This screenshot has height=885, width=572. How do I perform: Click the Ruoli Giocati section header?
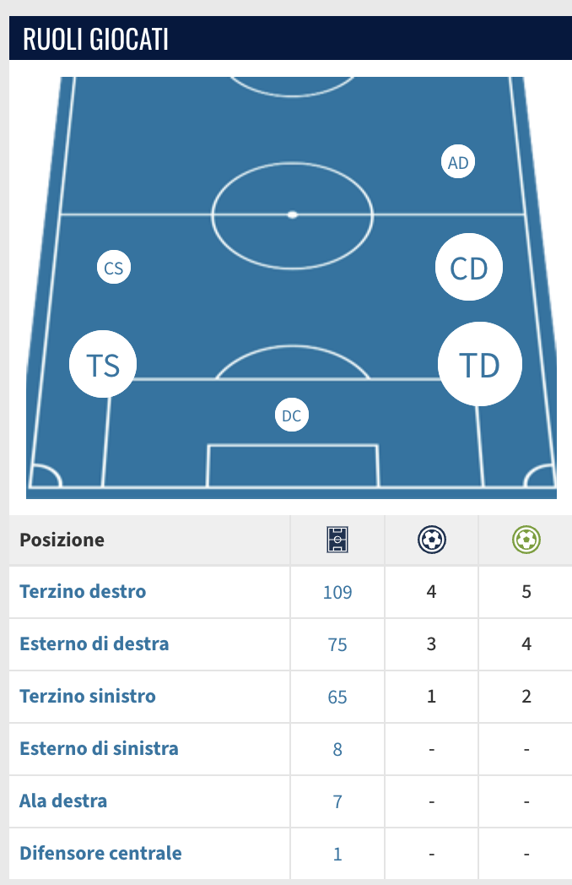pos(95,39)
